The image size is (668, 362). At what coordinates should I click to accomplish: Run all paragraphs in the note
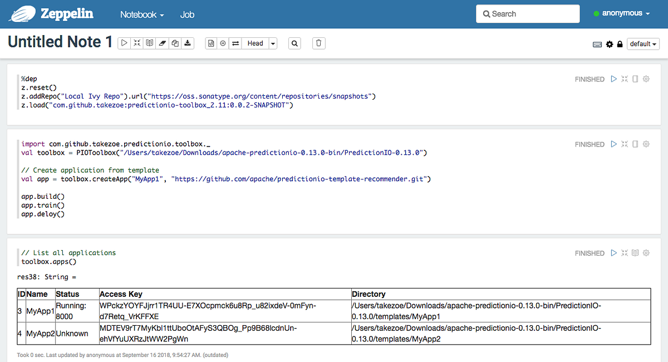[x=124, y=43]
